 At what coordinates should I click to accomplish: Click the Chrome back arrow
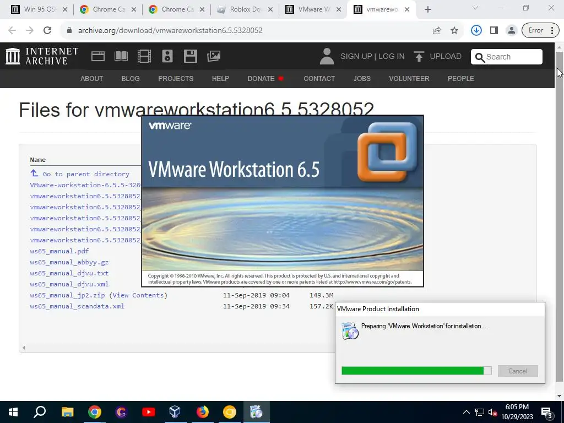[12, 30]
